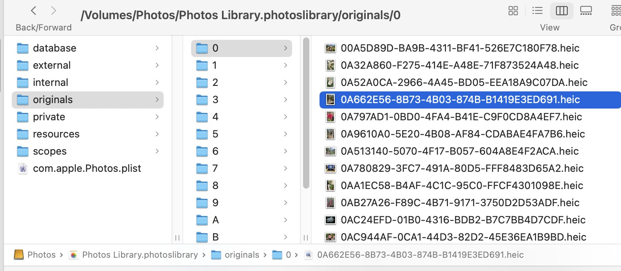Click the second column vertical scrollbar
This screenshot has height=271, width=621.
pos(306,113)
